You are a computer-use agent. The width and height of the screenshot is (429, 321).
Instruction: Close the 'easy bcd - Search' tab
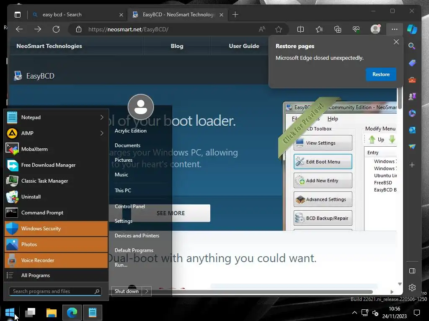pos(121,15)
